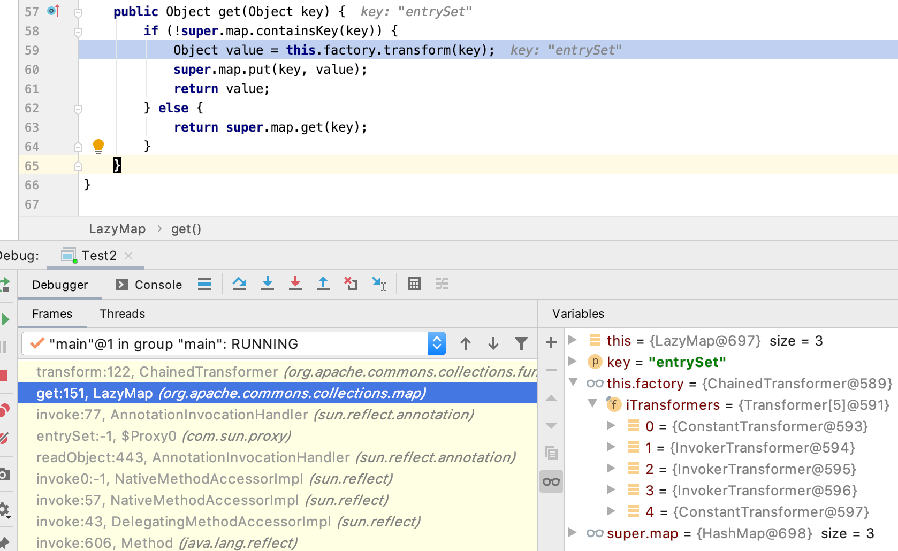Select frame transform:122 ChainedTransformer
Image resolution: width=898 pixels, height=551 pixels.
[x=278, y=372]
